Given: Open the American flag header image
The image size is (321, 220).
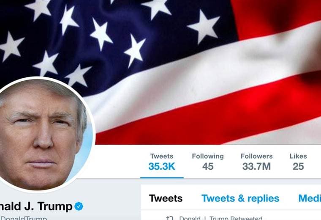Looking at the screenshot, I should (160, 72).
